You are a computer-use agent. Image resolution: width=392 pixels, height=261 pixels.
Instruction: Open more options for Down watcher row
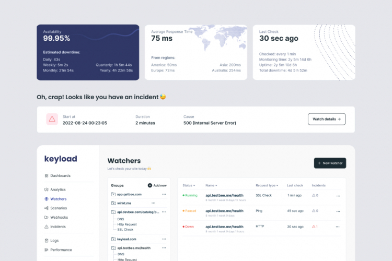338,227
